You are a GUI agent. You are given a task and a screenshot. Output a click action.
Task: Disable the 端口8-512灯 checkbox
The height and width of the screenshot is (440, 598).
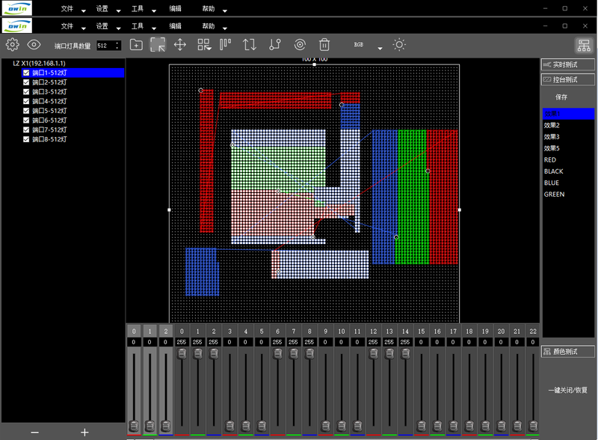click(x=26, y=139)
